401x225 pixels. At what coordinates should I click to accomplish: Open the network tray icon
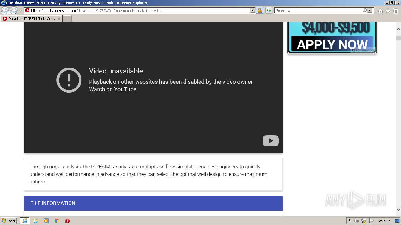(364, 221)
